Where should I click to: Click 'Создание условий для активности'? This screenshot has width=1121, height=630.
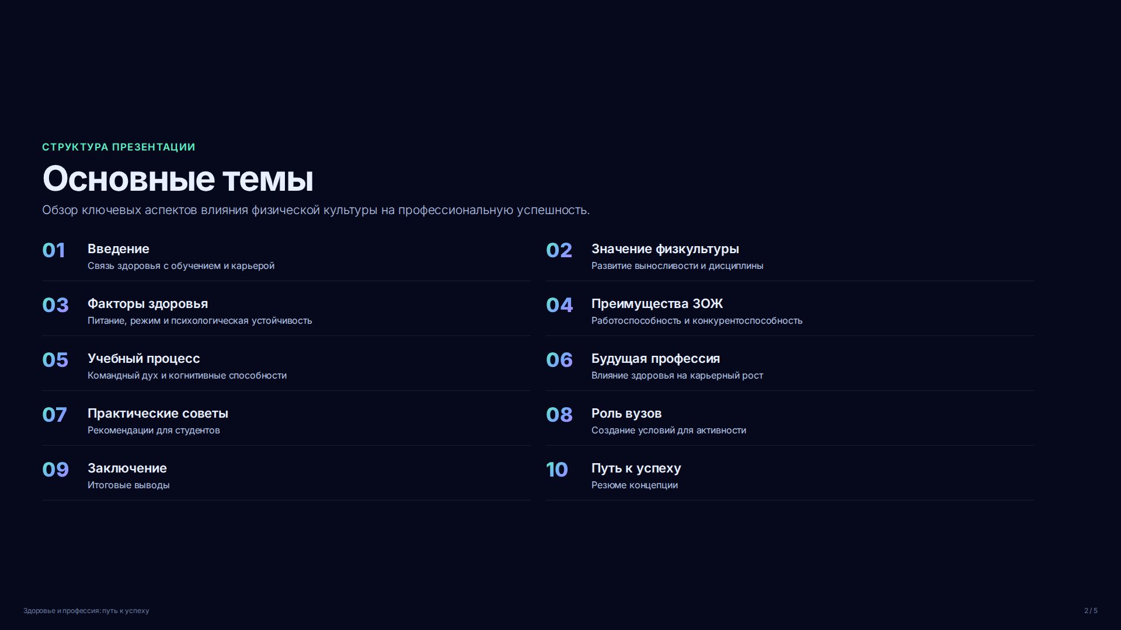point(669,430)
